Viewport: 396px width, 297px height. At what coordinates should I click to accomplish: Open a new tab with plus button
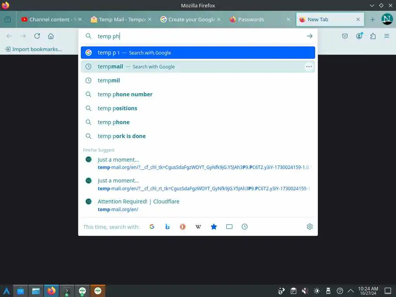(372, 19)
